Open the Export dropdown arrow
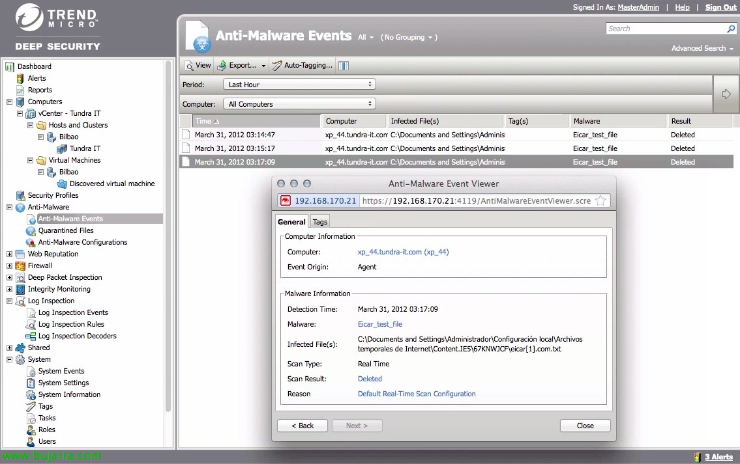 point(263,66)
